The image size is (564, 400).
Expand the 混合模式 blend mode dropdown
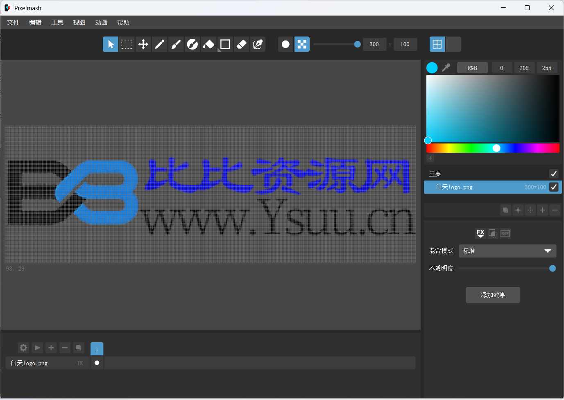pos(507,251)
